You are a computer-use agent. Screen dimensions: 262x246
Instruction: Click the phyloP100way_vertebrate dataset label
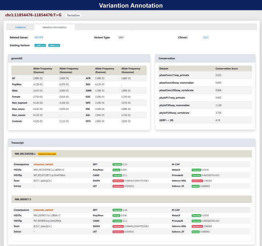click(174, 113)
